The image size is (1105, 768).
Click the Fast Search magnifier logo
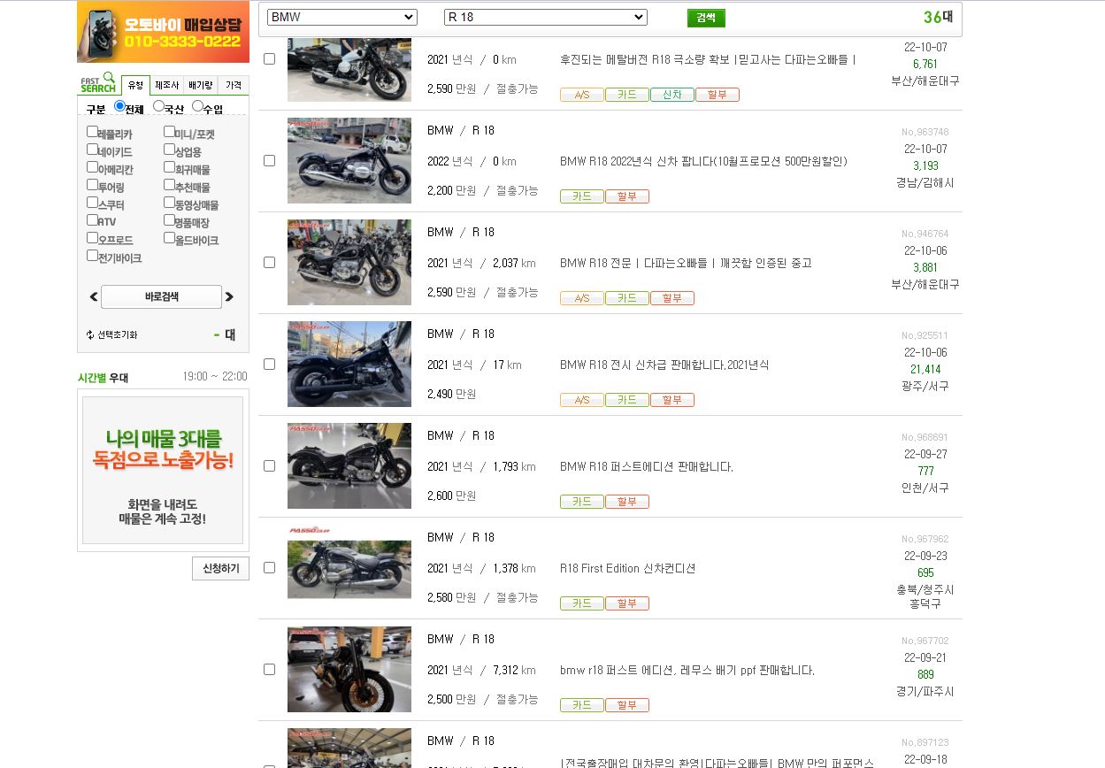pos(98,83)
